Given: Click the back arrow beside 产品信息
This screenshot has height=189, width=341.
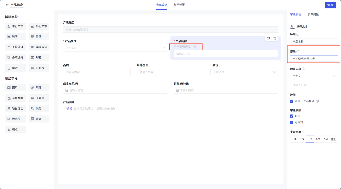Looking at the screenshot, I should click(7, 5).
